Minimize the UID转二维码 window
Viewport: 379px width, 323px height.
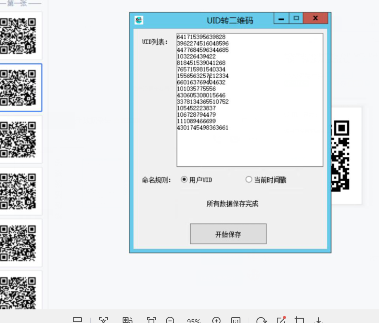pyautogui.click(x=281, y=18)
